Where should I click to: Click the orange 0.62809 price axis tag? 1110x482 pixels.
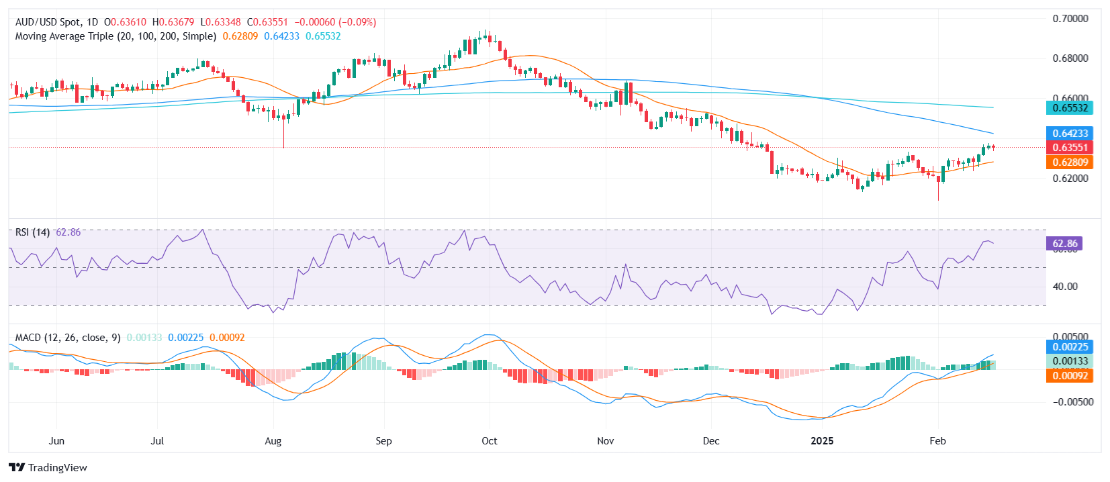click(x=1070, y=162)
